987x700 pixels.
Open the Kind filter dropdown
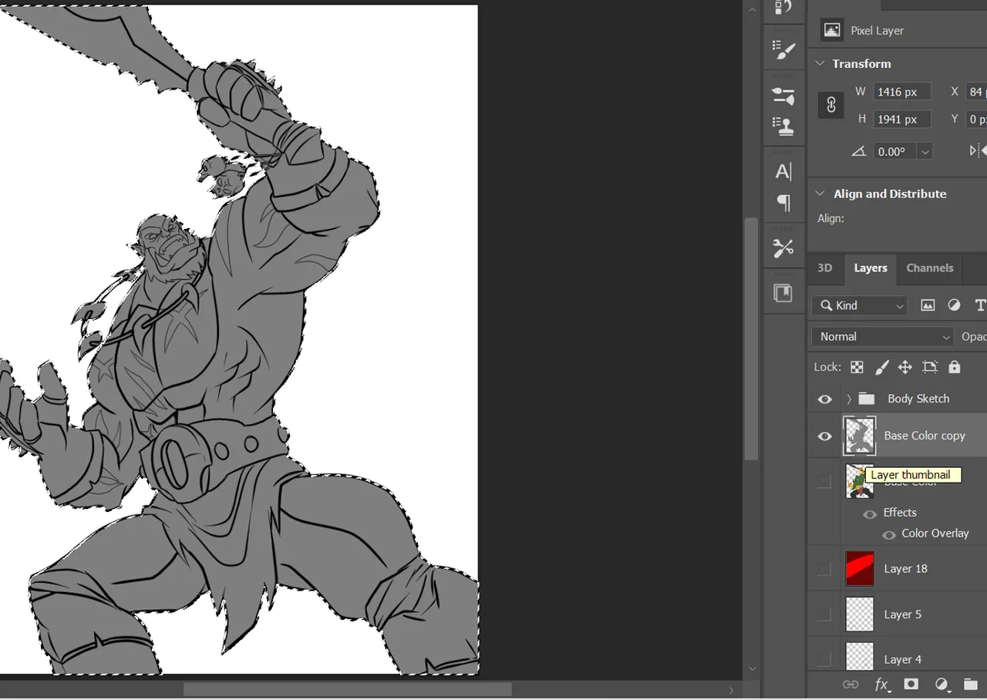pyautogui.click(x=859, y=305)
